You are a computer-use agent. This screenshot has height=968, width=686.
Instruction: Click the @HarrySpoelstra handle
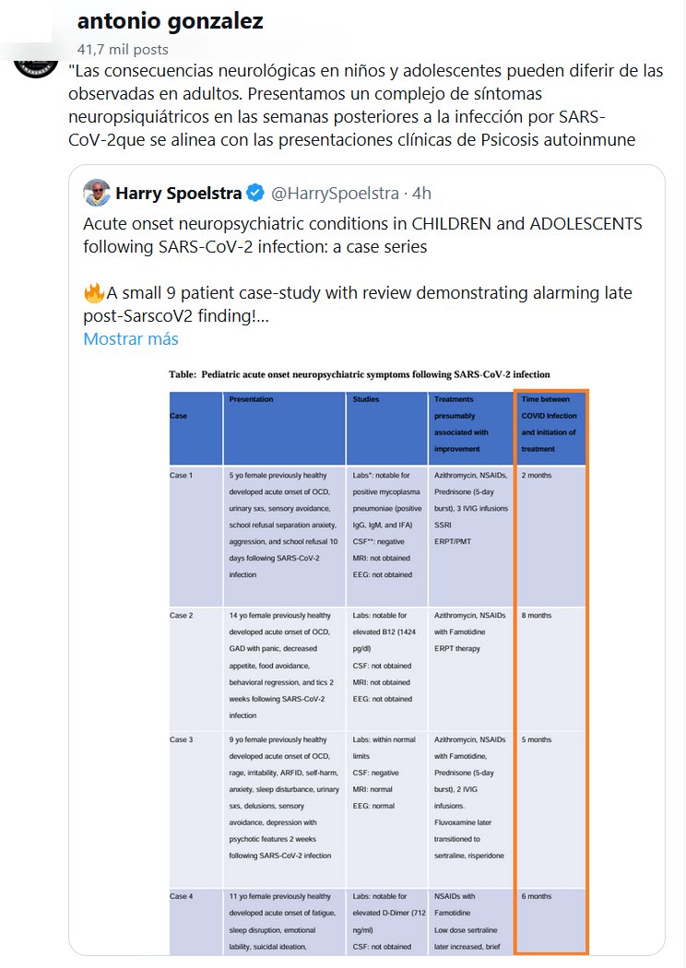pos(336,194)
